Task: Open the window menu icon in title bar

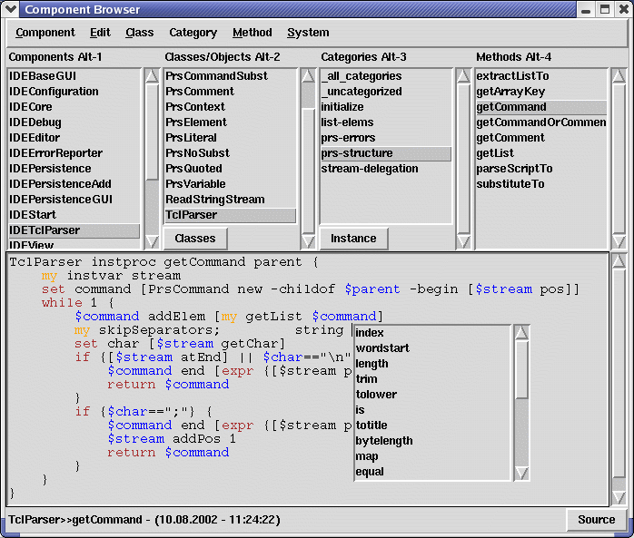Action: pos(11,10)
